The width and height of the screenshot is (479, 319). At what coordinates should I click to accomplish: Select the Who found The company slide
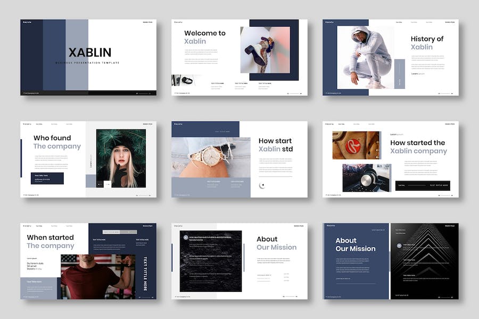point(88,159)
